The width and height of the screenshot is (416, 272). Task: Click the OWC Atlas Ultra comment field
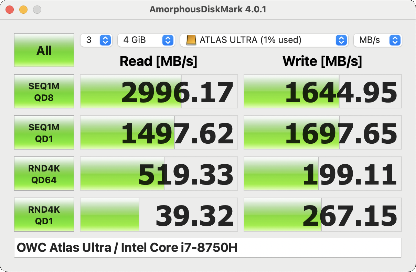point(208,248)
